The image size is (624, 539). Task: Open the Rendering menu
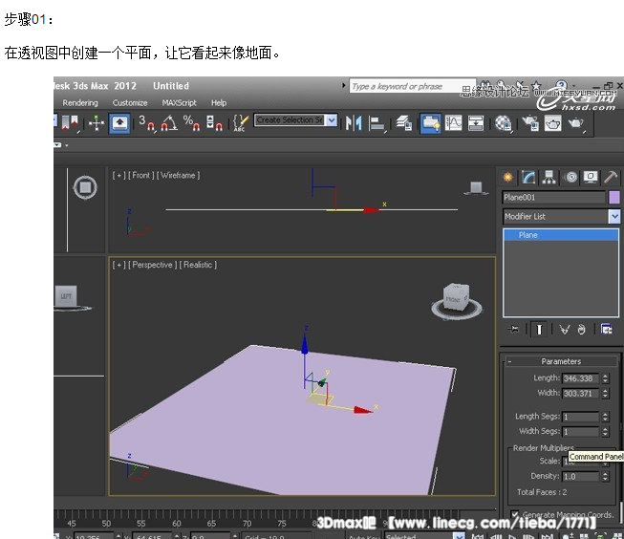pos(80,102)
